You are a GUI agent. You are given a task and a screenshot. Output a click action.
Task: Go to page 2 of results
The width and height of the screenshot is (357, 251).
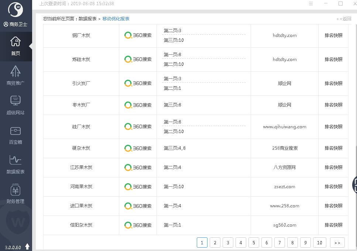coord(215,242)
